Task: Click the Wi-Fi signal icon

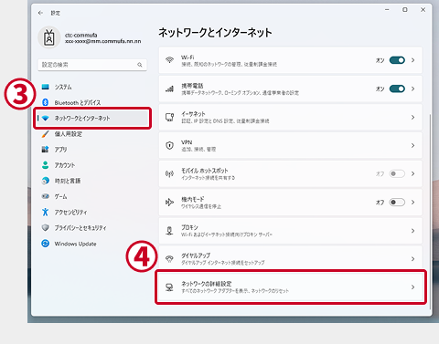Action: [169, 60]
